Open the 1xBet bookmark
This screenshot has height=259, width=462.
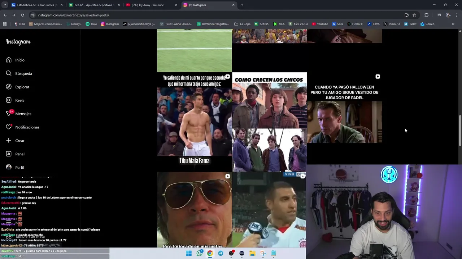click(x=410, y=24)
